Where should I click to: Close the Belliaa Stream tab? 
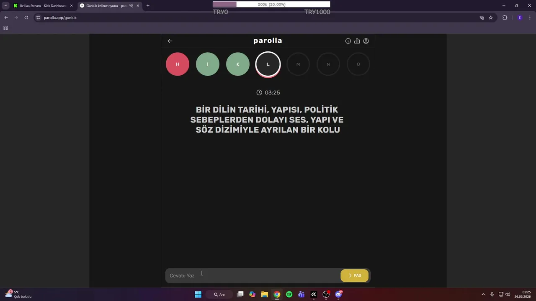[71, 6]
